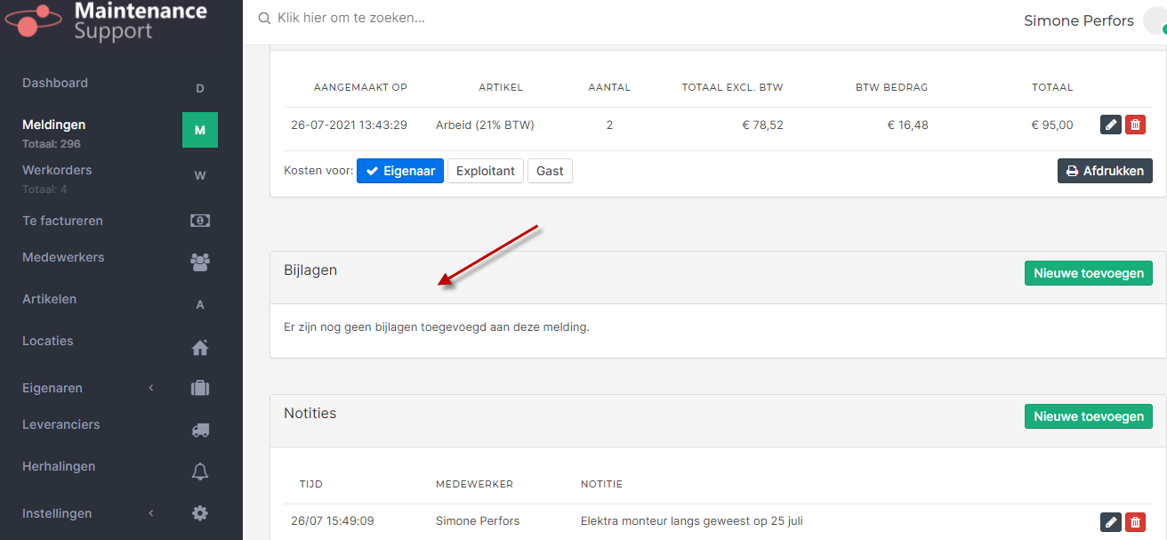Click 'Er zijn nog geen bijlagen' message
The width and height of the screenshot is (1167, 540).
(437, 326)
